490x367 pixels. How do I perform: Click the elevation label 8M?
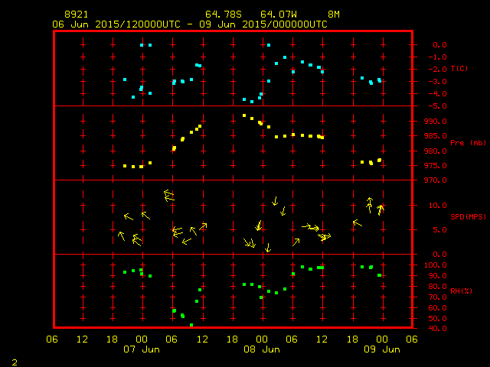334,15
